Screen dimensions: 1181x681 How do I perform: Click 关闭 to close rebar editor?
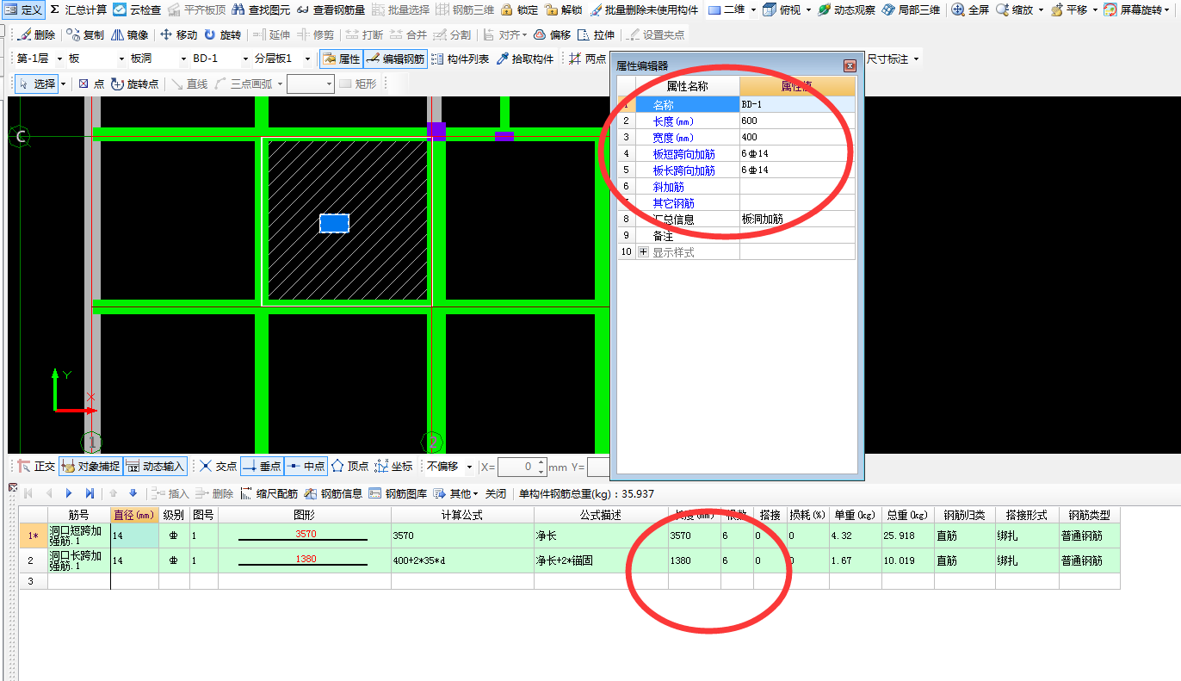point(496,493)
